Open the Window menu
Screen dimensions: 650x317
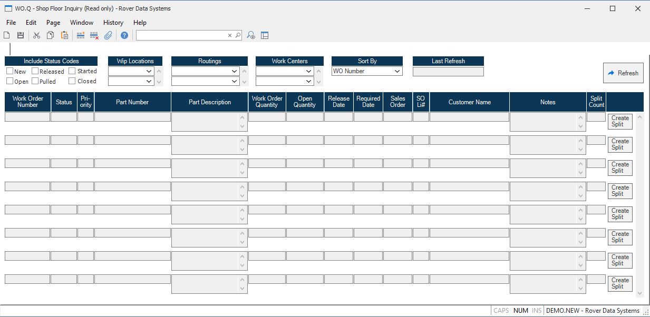[x=82, y=23]
